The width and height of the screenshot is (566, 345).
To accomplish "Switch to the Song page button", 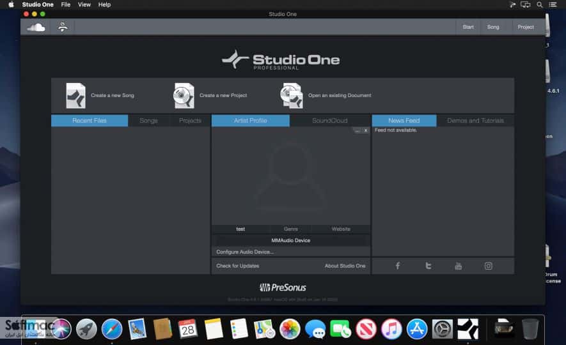I will coord(493,27).
